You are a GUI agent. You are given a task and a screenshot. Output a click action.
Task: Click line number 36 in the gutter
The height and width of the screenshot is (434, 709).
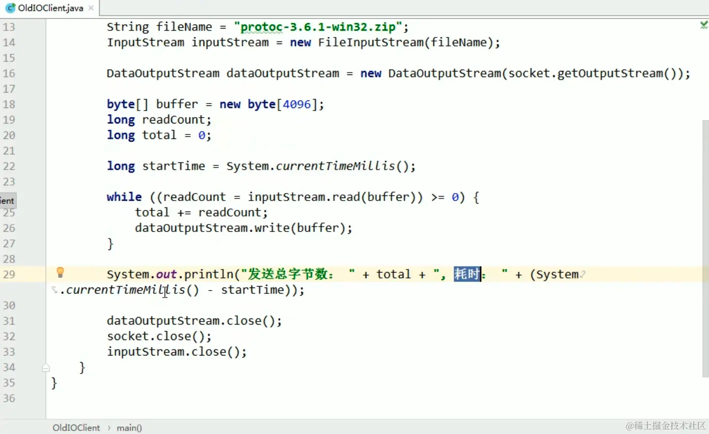[x=9, y=398]
